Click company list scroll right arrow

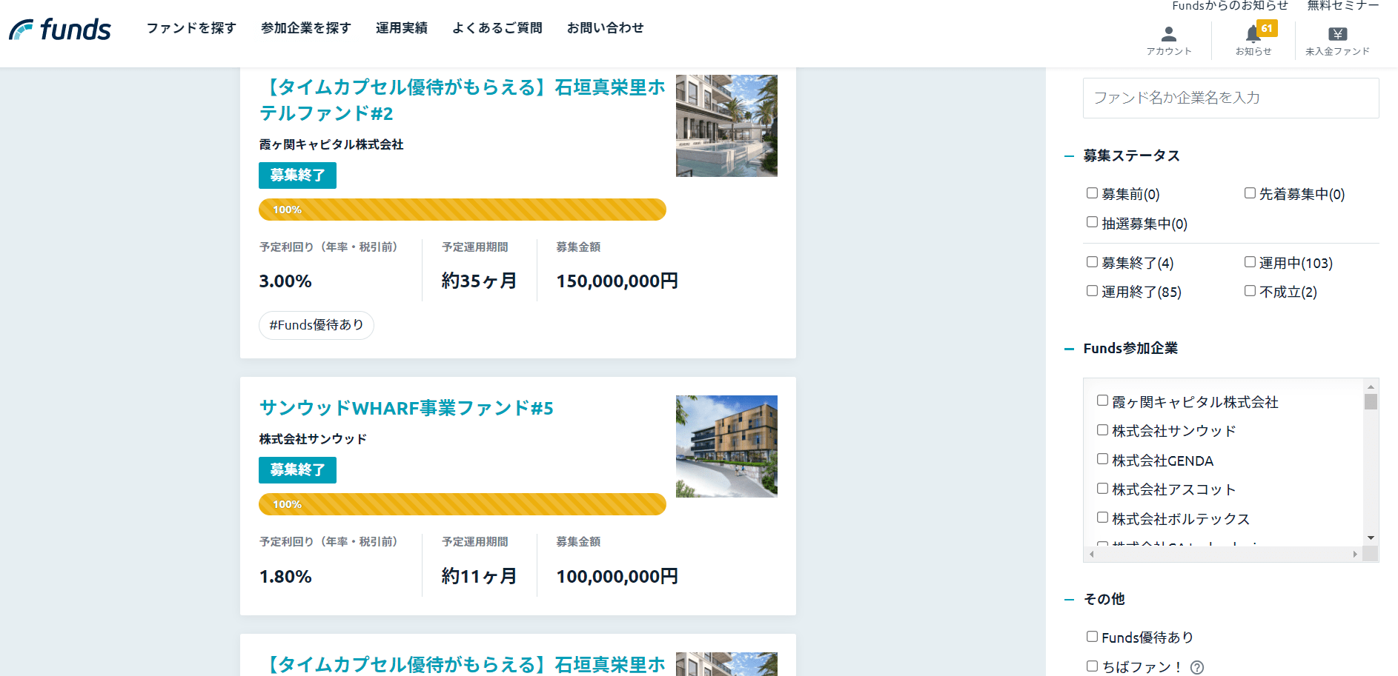1356,555
